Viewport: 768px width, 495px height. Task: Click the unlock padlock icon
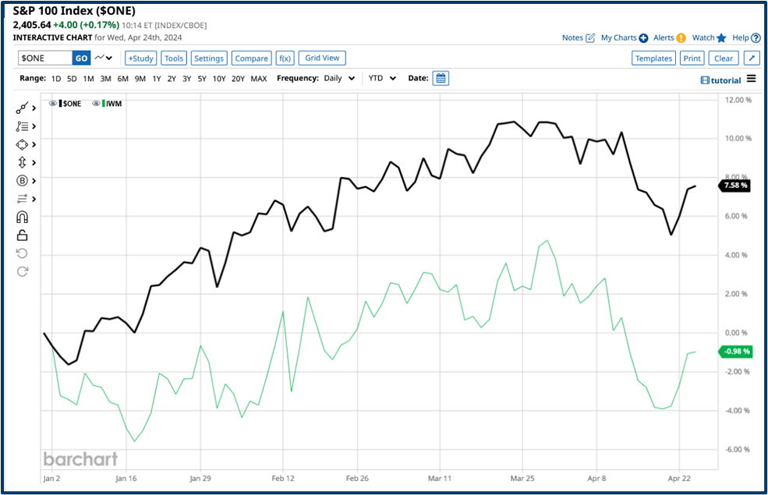tap(21, 235)
